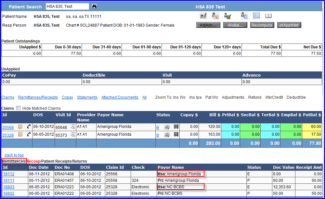Click the phone icon for claim 25328
325x199 pixels.
(x=29, y=135)
